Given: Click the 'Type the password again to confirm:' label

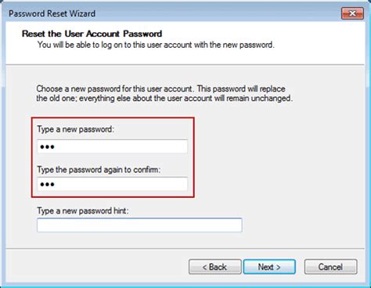Looking at the screenshot, I should click(99, 170).
